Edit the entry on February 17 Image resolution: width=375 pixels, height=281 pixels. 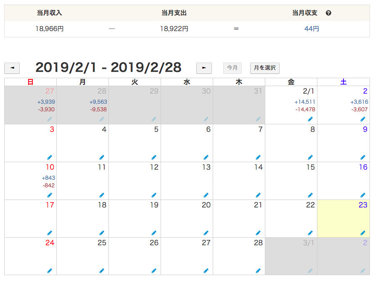(x=49, y=232)
